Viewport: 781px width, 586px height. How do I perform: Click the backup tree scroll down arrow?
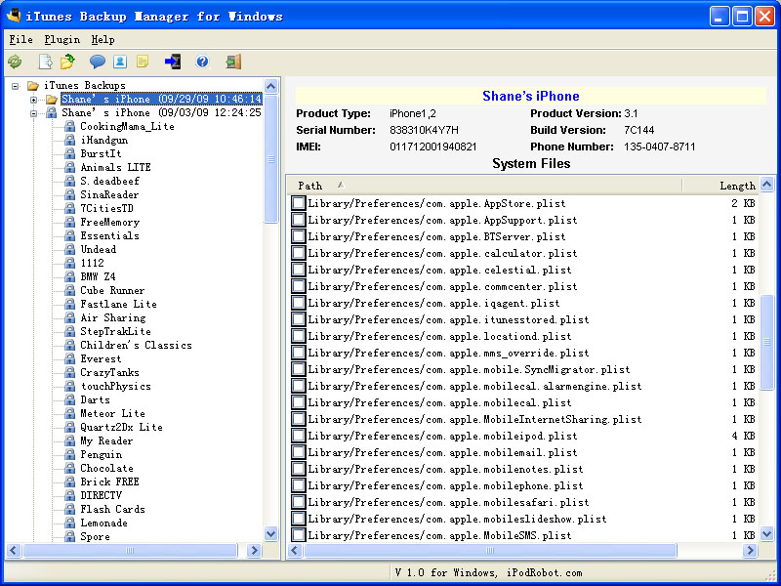tap(271, 534)
